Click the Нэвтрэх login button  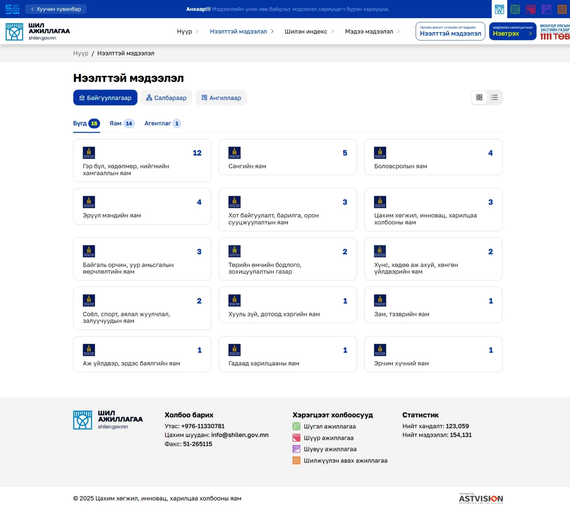(512, 32)
